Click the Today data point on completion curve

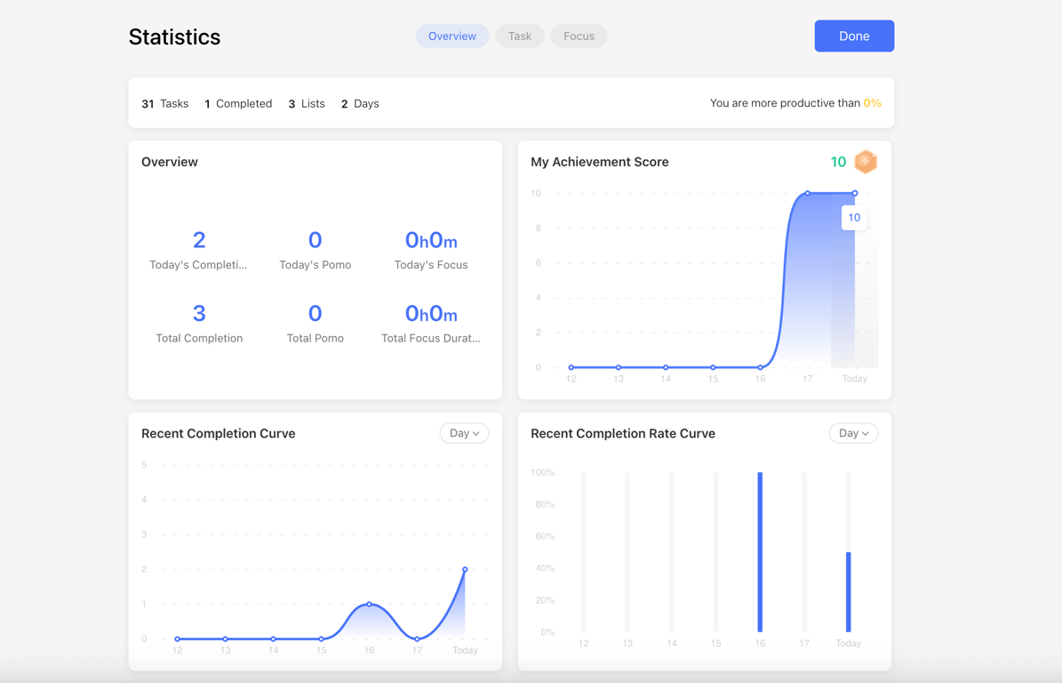(464, 569)
